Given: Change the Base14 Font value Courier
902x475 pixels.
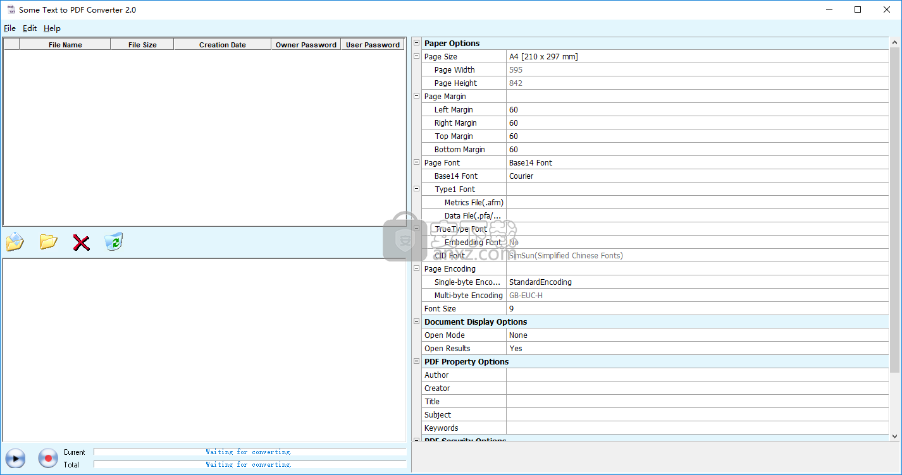Looking at the screenshot, I should pos(698,176).
